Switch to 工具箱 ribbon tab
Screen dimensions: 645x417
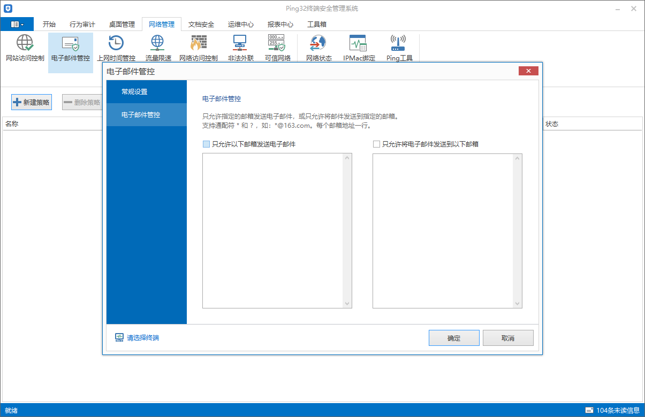(317, 25)
